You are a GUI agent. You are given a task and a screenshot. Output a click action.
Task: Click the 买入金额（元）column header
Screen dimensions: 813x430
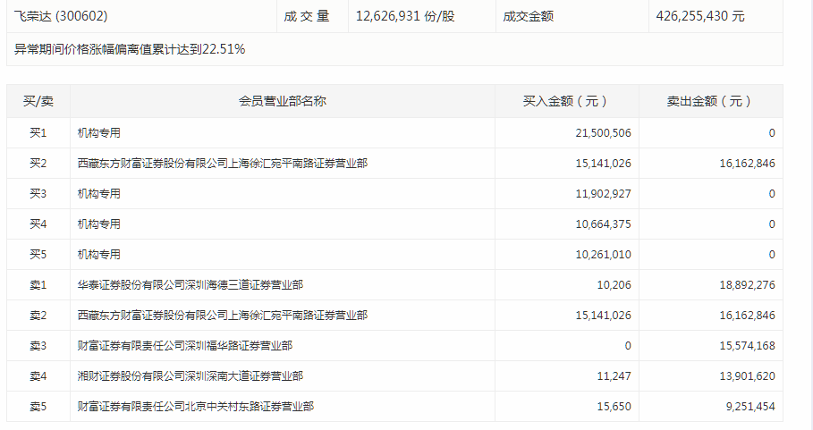tap(567, 101)
